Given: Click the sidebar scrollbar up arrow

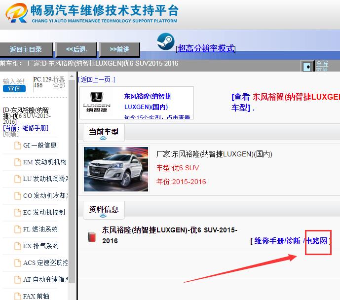Looking at the screenshot, I should click(72, 76).
